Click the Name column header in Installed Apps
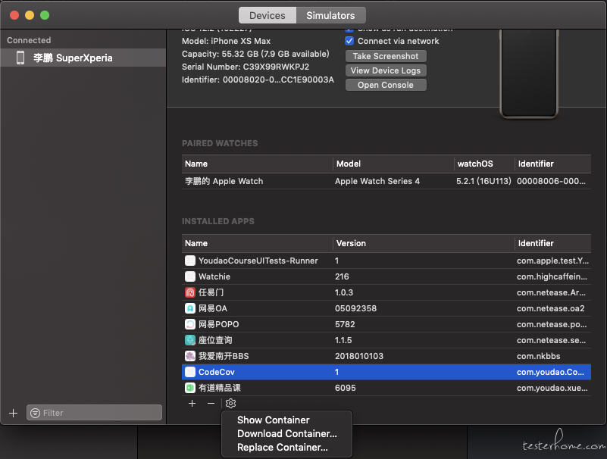Image resolution: width=607 pixels, height=459 pixels. (257, 243)
